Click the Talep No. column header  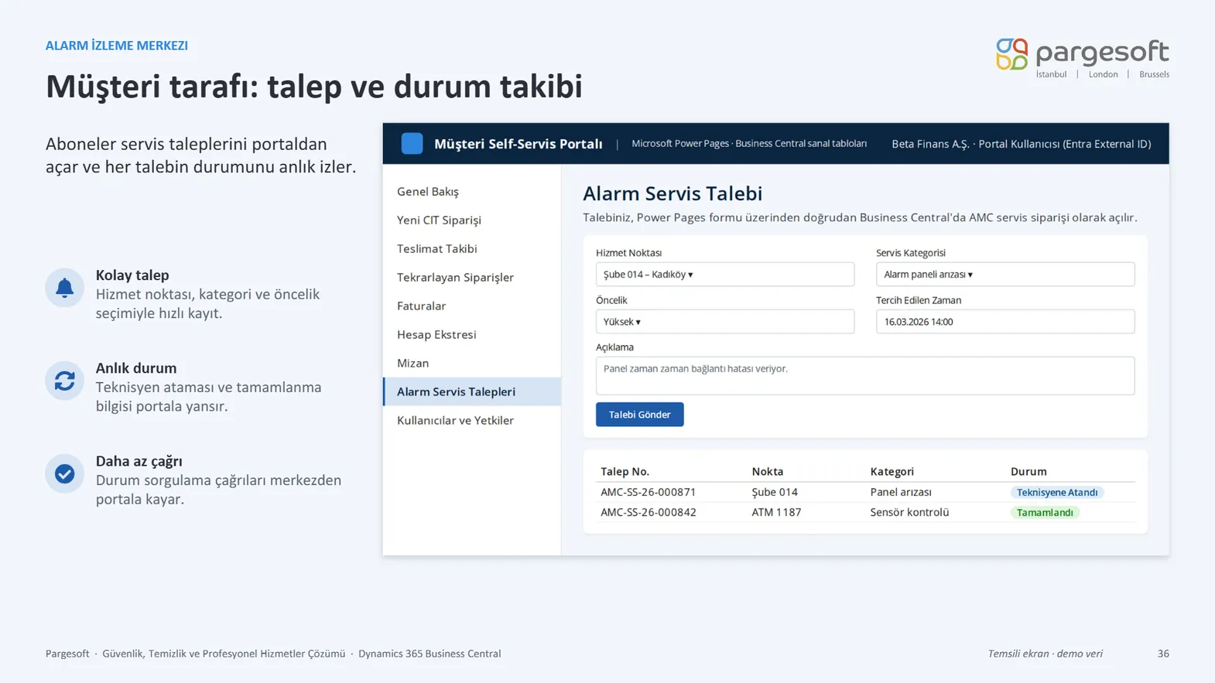pos(625,471)
